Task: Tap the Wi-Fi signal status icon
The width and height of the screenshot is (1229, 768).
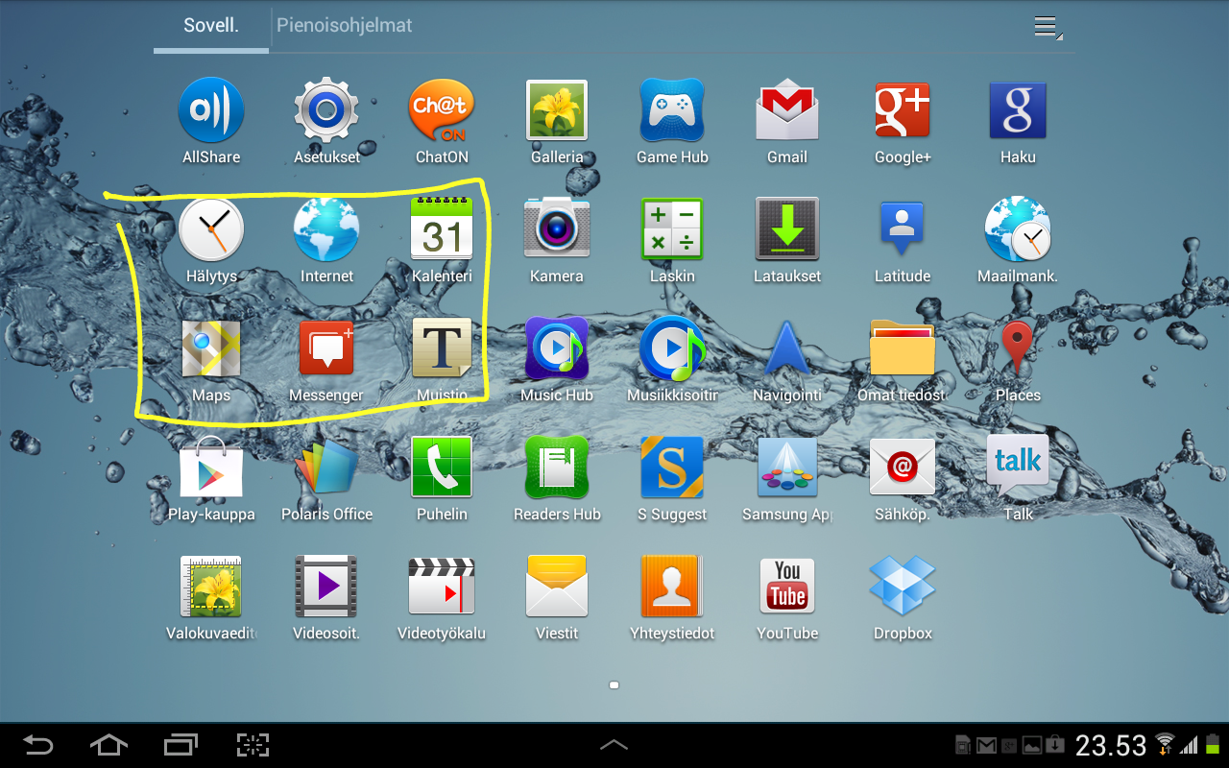Action: [1165, 744]
